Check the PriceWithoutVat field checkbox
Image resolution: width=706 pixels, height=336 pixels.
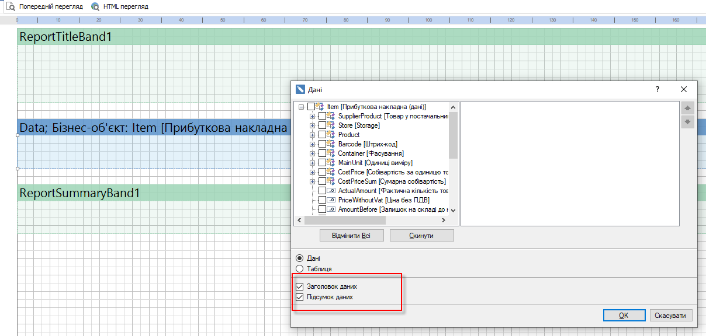(x=322, y=200)
